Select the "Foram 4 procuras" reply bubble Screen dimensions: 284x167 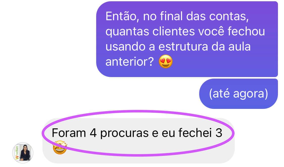tap(139, 141)
